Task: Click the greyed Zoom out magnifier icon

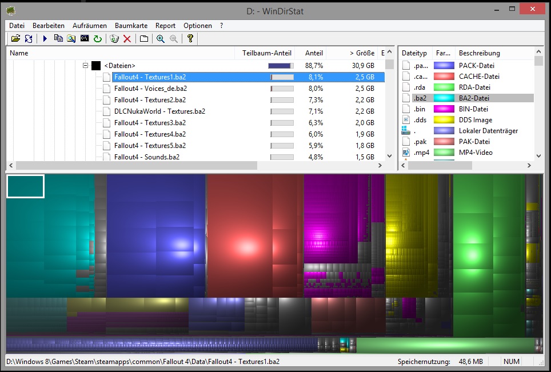Action: coord(174,39)
